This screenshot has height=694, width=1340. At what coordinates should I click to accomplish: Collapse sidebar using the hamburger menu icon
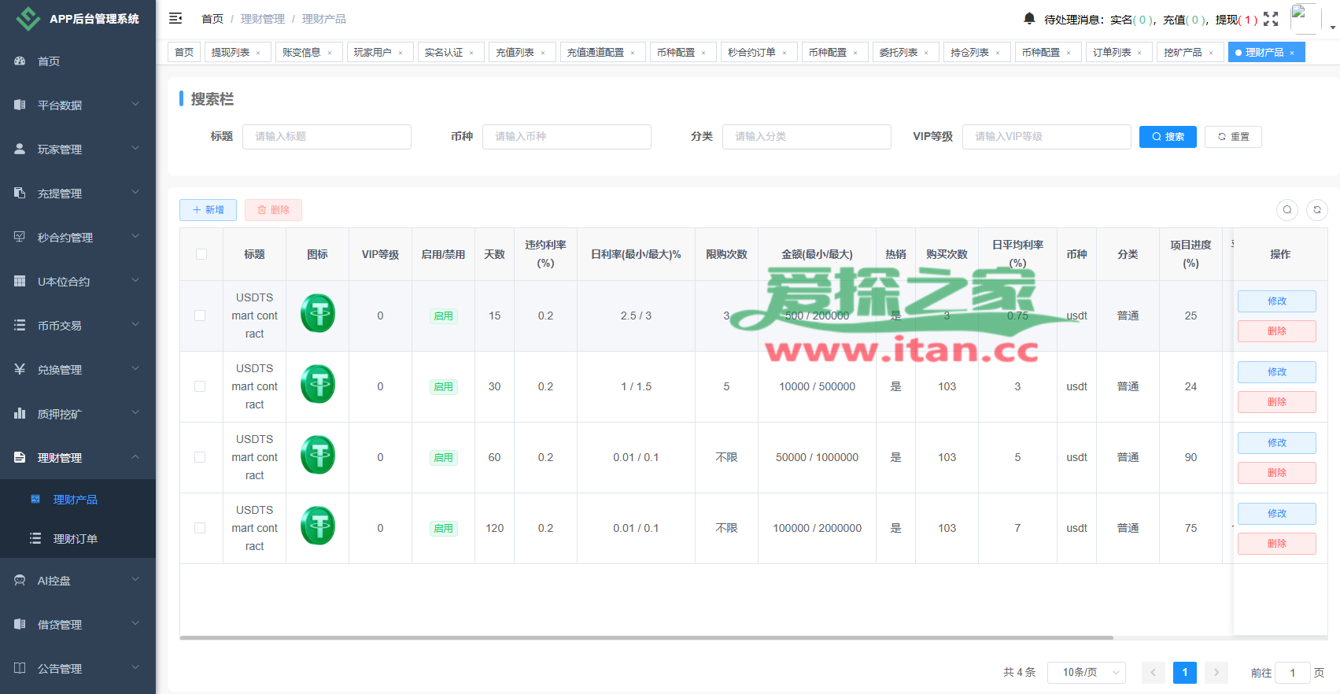pyautogui.click(x=175, y=18)
